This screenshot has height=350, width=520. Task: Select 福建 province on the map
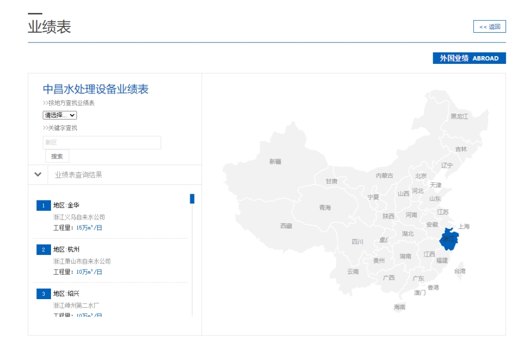pyautogui.click(x=442, y=261)
